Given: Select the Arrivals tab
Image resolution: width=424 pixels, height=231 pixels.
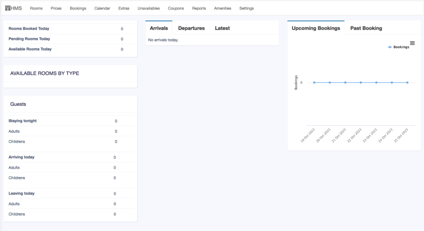Looking at the screenshot, I should [x=159, y=28].
